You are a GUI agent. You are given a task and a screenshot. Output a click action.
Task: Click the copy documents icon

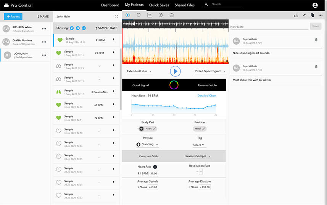point(312,15)
